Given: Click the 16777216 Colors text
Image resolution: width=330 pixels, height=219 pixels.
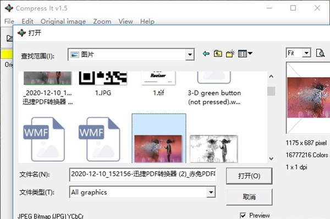Looking at the screenshot, I should pyautogui.click(x=307, y=155).
